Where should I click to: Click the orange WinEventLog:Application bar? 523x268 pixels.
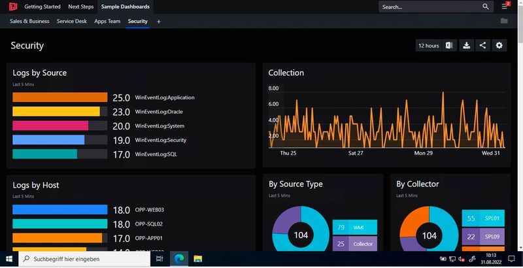[x=59, y=97]
